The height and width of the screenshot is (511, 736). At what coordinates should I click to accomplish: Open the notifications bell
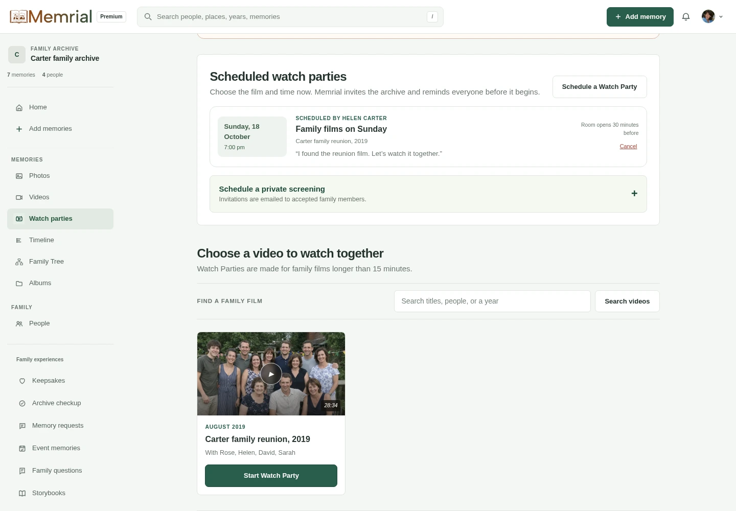(686, 17)
